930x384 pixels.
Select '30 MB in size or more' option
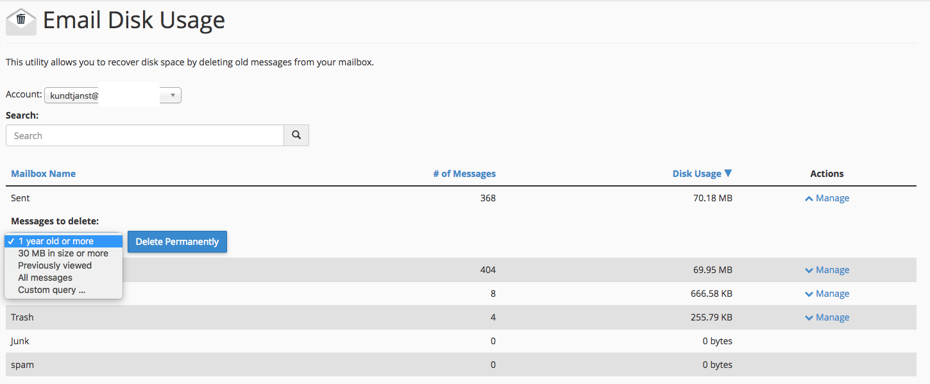point(63,253)
